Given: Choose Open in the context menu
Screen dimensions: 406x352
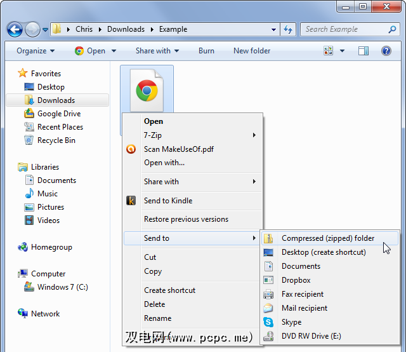Looking at the screenshot, I should [x=192, y=121].
